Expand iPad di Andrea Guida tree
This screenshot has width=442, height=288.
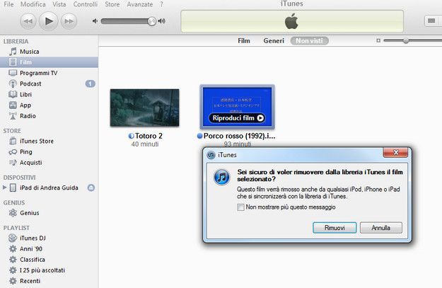(4, 187)
